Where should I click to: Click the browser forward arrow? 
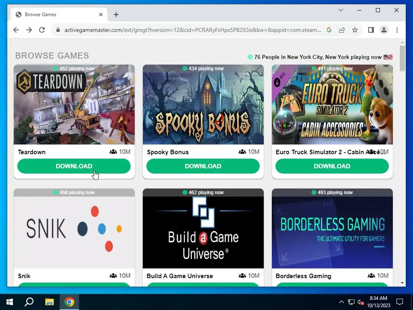[x=29, y=30]
